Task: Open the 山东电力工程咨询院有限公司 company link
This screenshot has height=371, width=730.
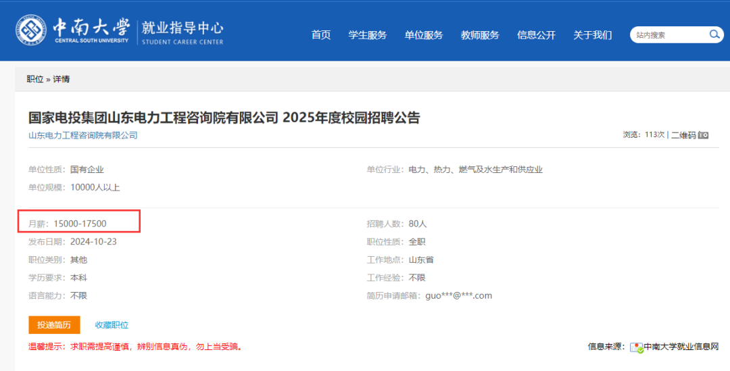Action: point(83,135)
